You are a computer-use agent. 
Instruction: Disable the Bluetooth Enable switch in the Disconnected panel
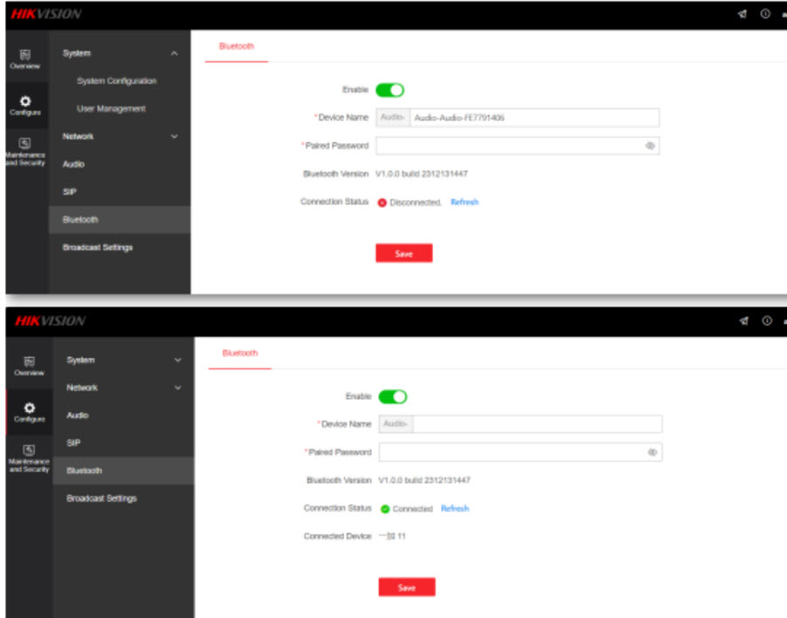[390, 90]
